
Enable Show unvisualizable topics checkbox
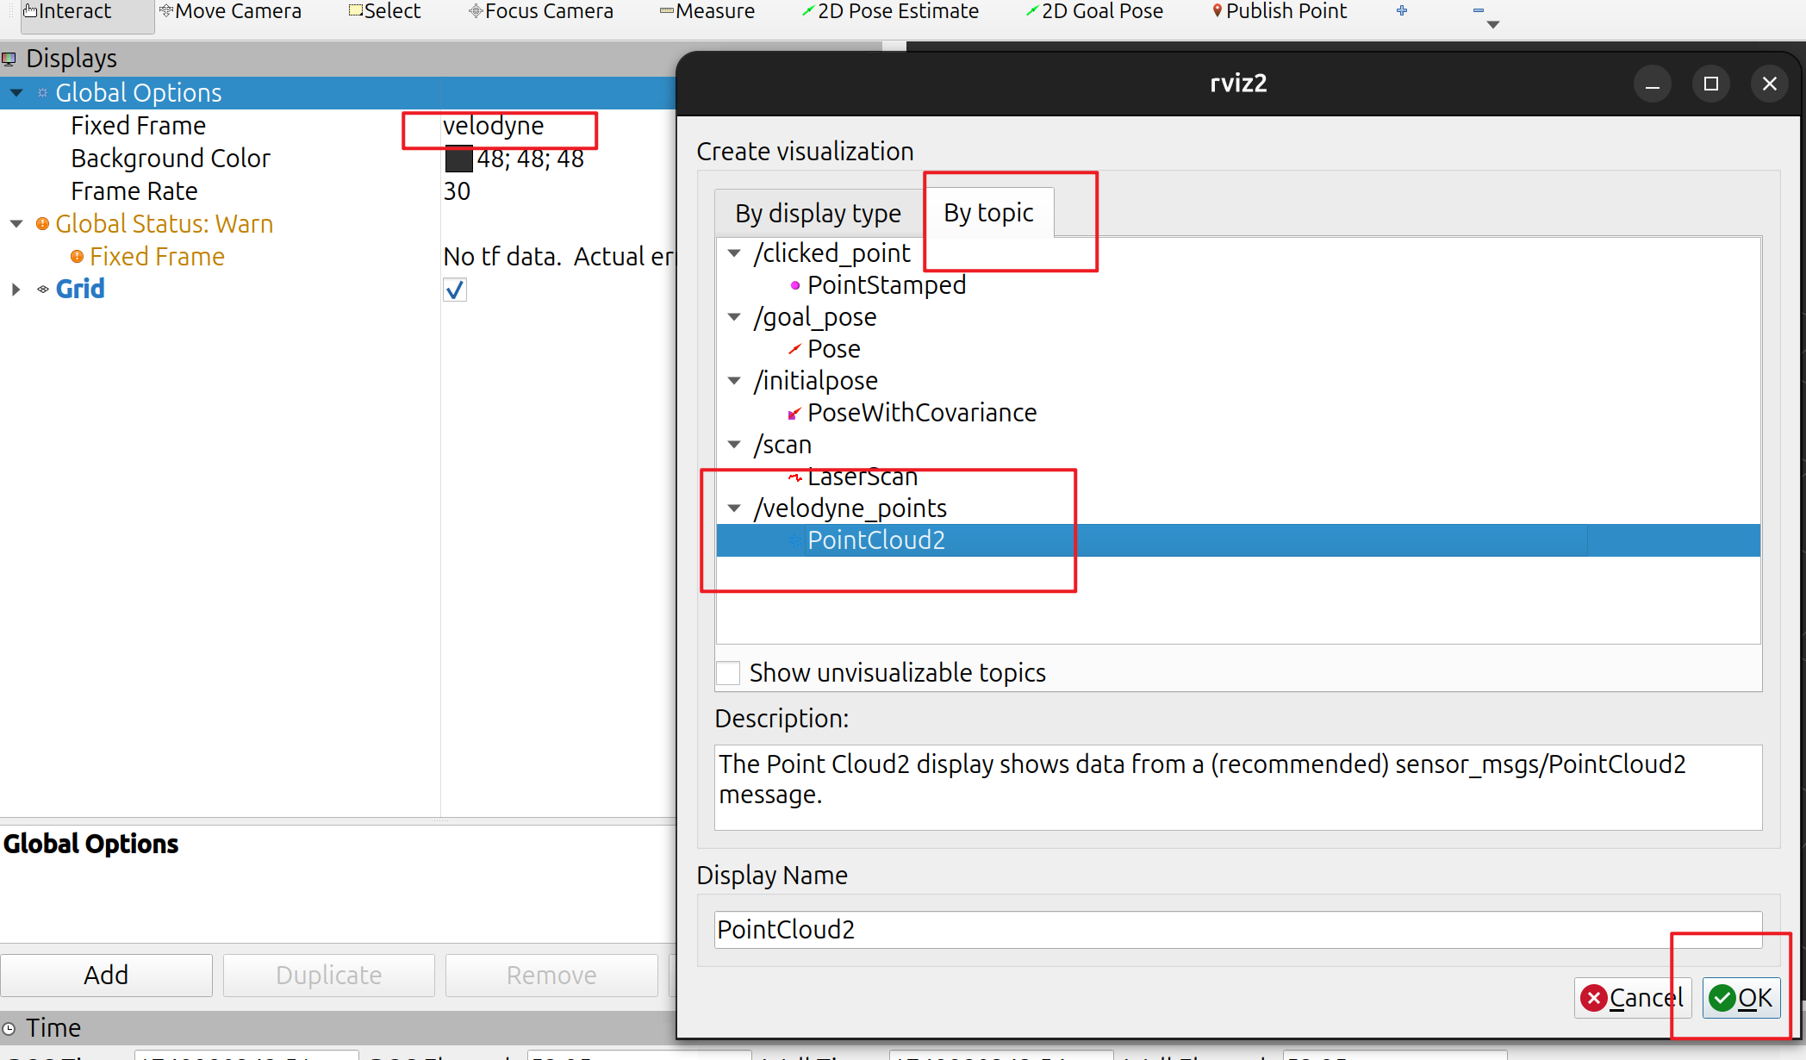728,673
